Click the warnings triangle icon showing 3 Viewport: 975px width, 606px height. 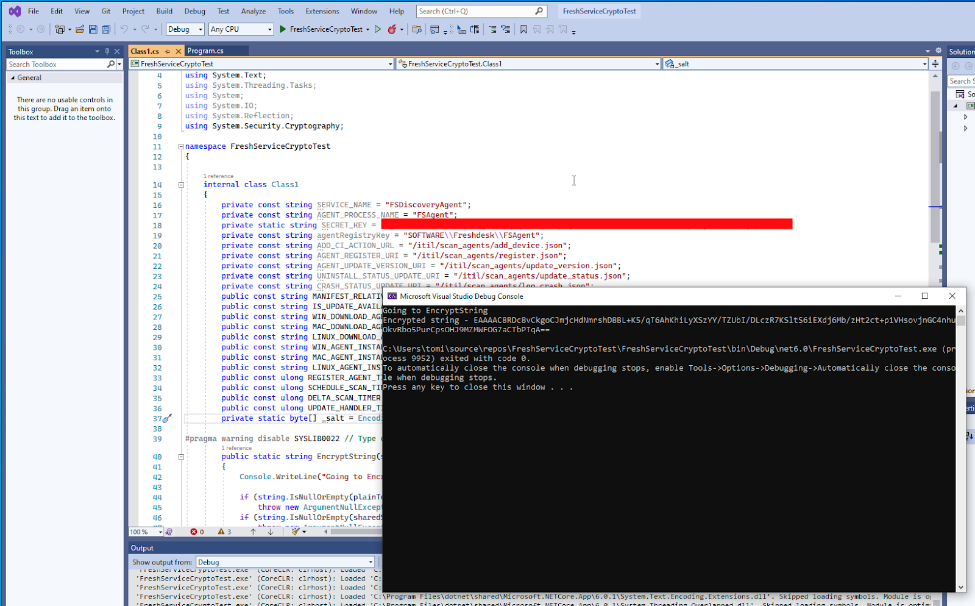221,532
